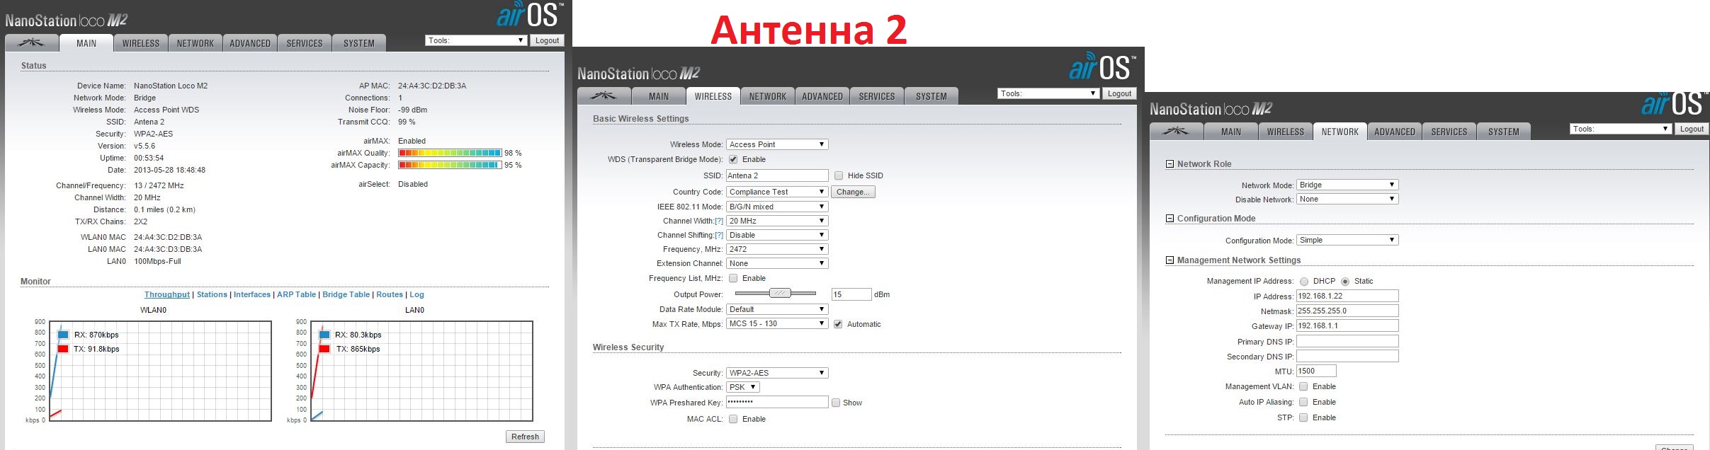1710x450 pixels.
Task: Open SERVICES tab on Wireless settings page
Action: tap(877, 96)
